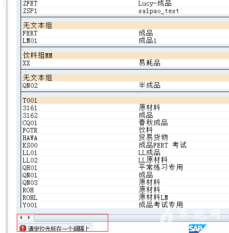Click the QN02 半成品 entry

125,85
